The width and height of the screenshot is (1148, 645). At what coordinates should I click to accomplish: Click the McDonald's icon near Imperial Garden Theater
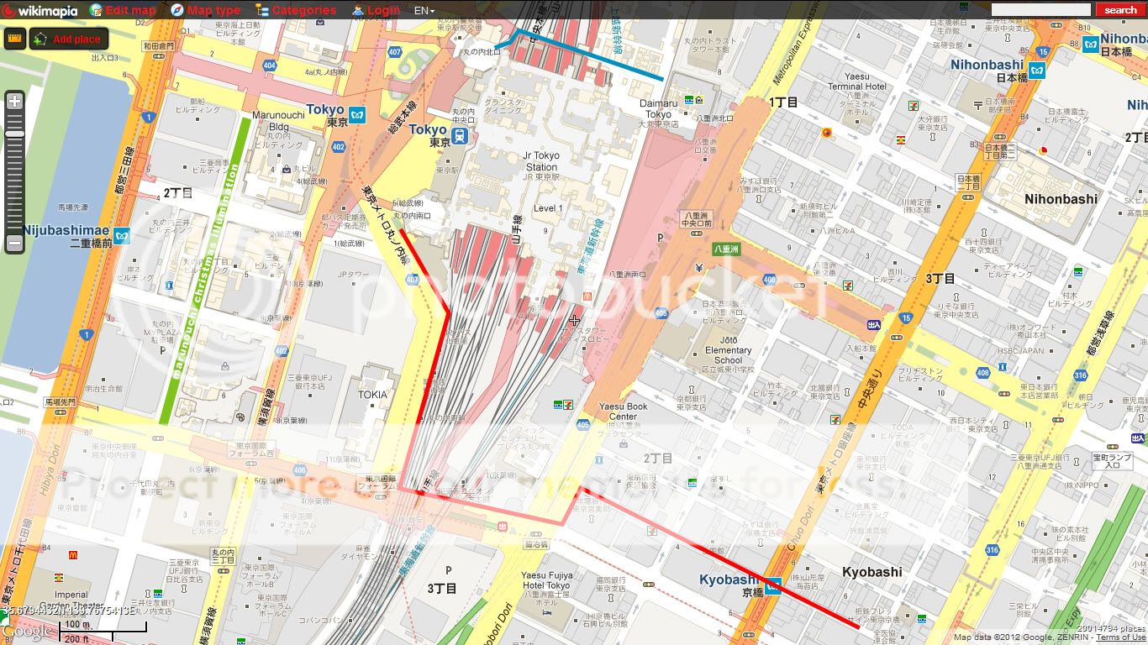click(x=73, y=555)
